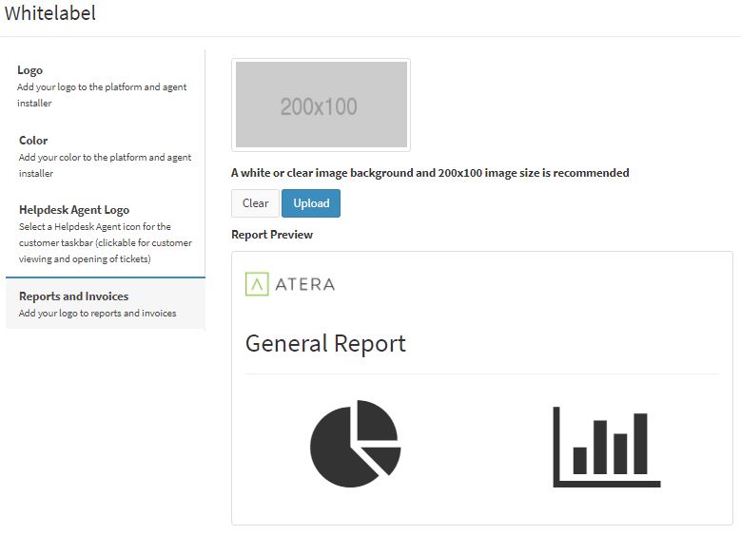Open the Color settings tab
The height and width of the screenshot is (535, 741).
106,156
